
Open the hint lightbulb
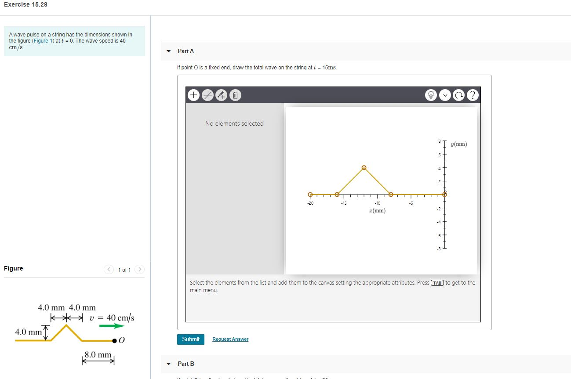click(x=431, y=94)
